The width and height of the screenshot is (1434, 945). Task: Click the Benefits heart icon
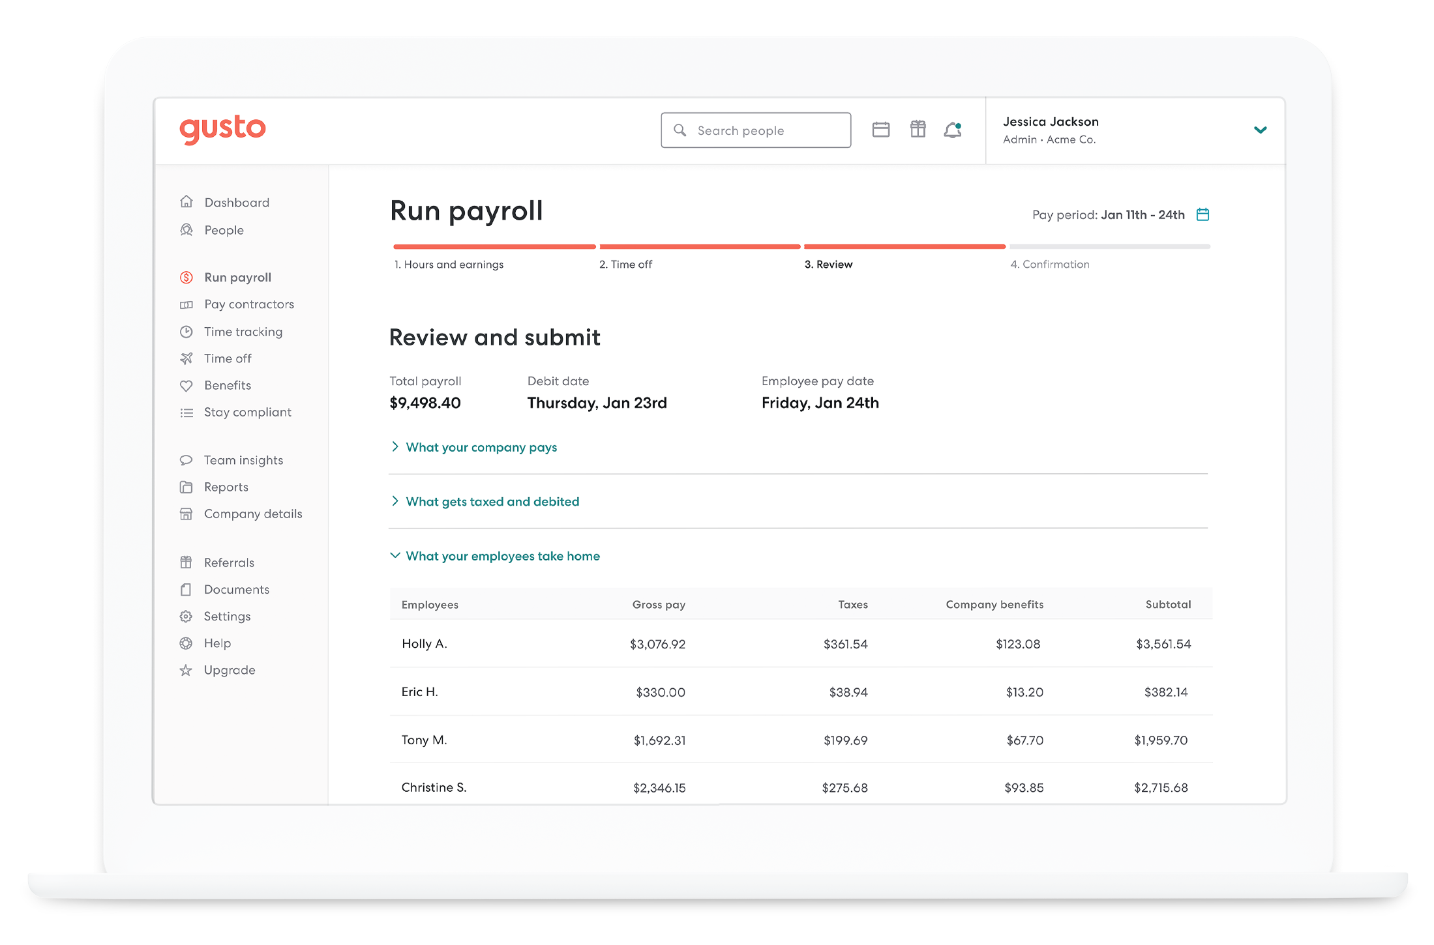(187, 385)
